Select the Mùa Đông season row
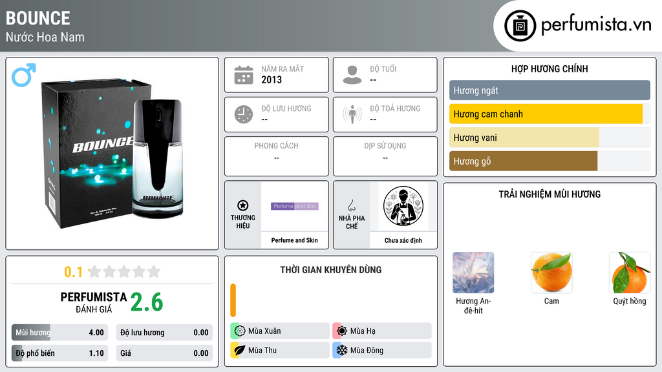 [x=382, y=350]
